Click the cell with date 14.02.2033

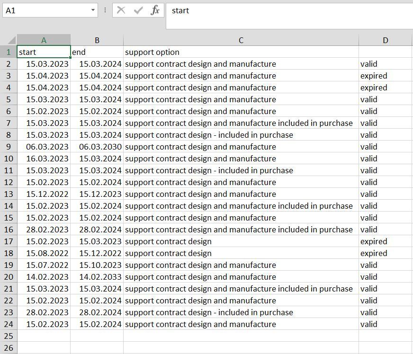pos(96,277)
